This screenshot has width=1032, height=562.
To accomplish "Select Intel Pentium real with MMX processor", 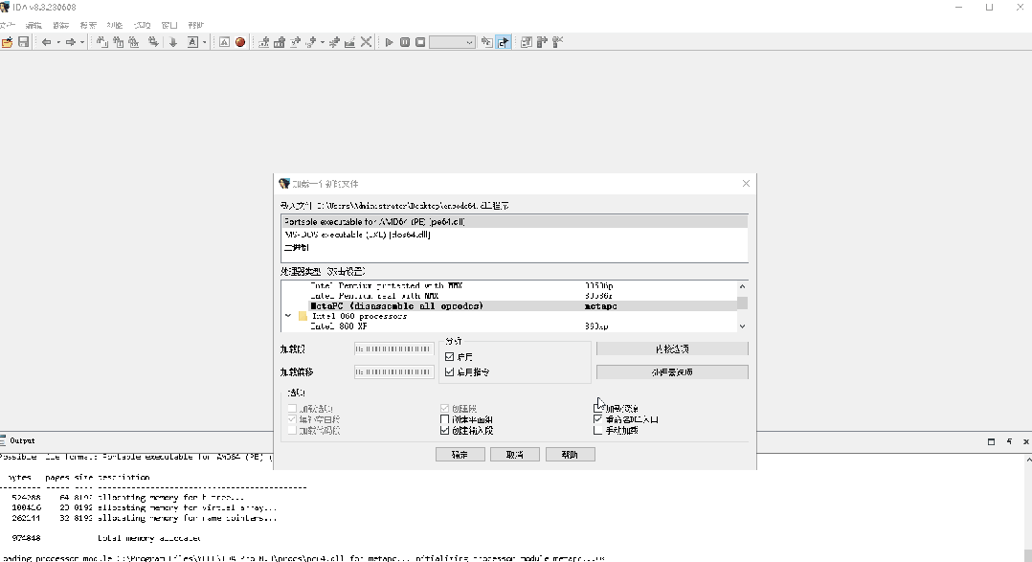I will 508,296.
